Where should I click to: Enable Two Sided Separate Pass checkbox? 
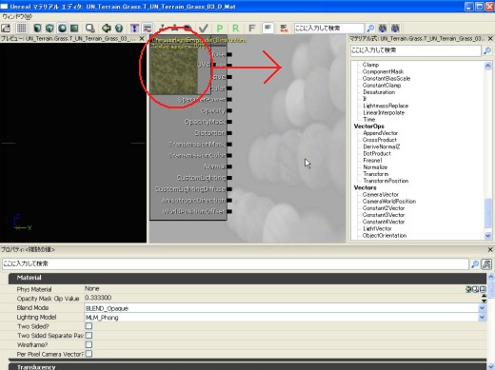click(89, 335)
